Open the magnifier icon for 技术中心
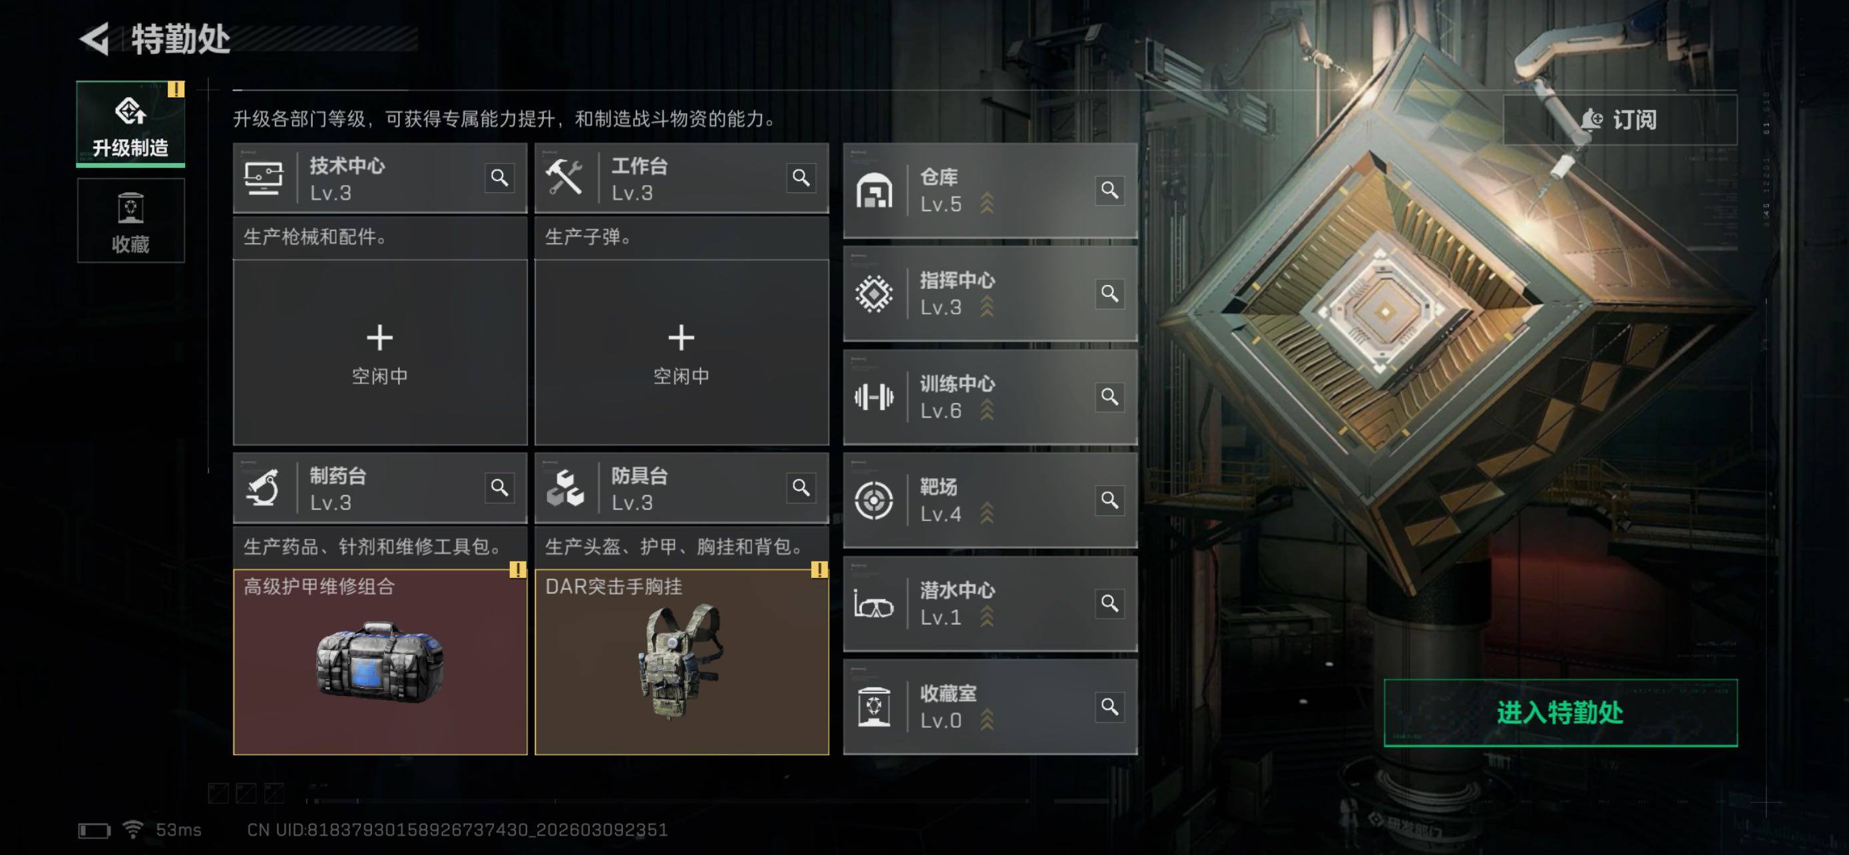The width and height of the screenshot is (1849, 855). [500, 177]
